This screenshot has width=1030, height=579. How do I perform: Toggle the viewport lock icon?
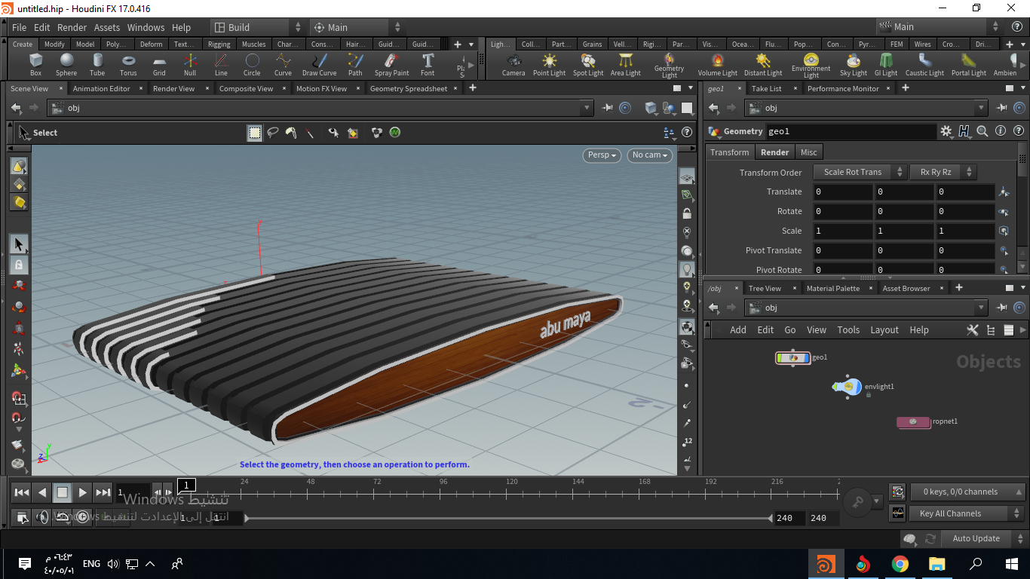tap(687, 213)
